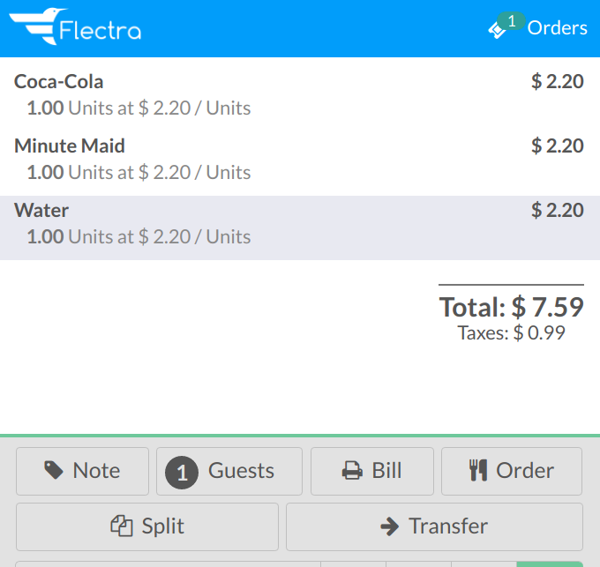Click the Water quantity and unit details

pyautogui.click(x=139, y=236)
